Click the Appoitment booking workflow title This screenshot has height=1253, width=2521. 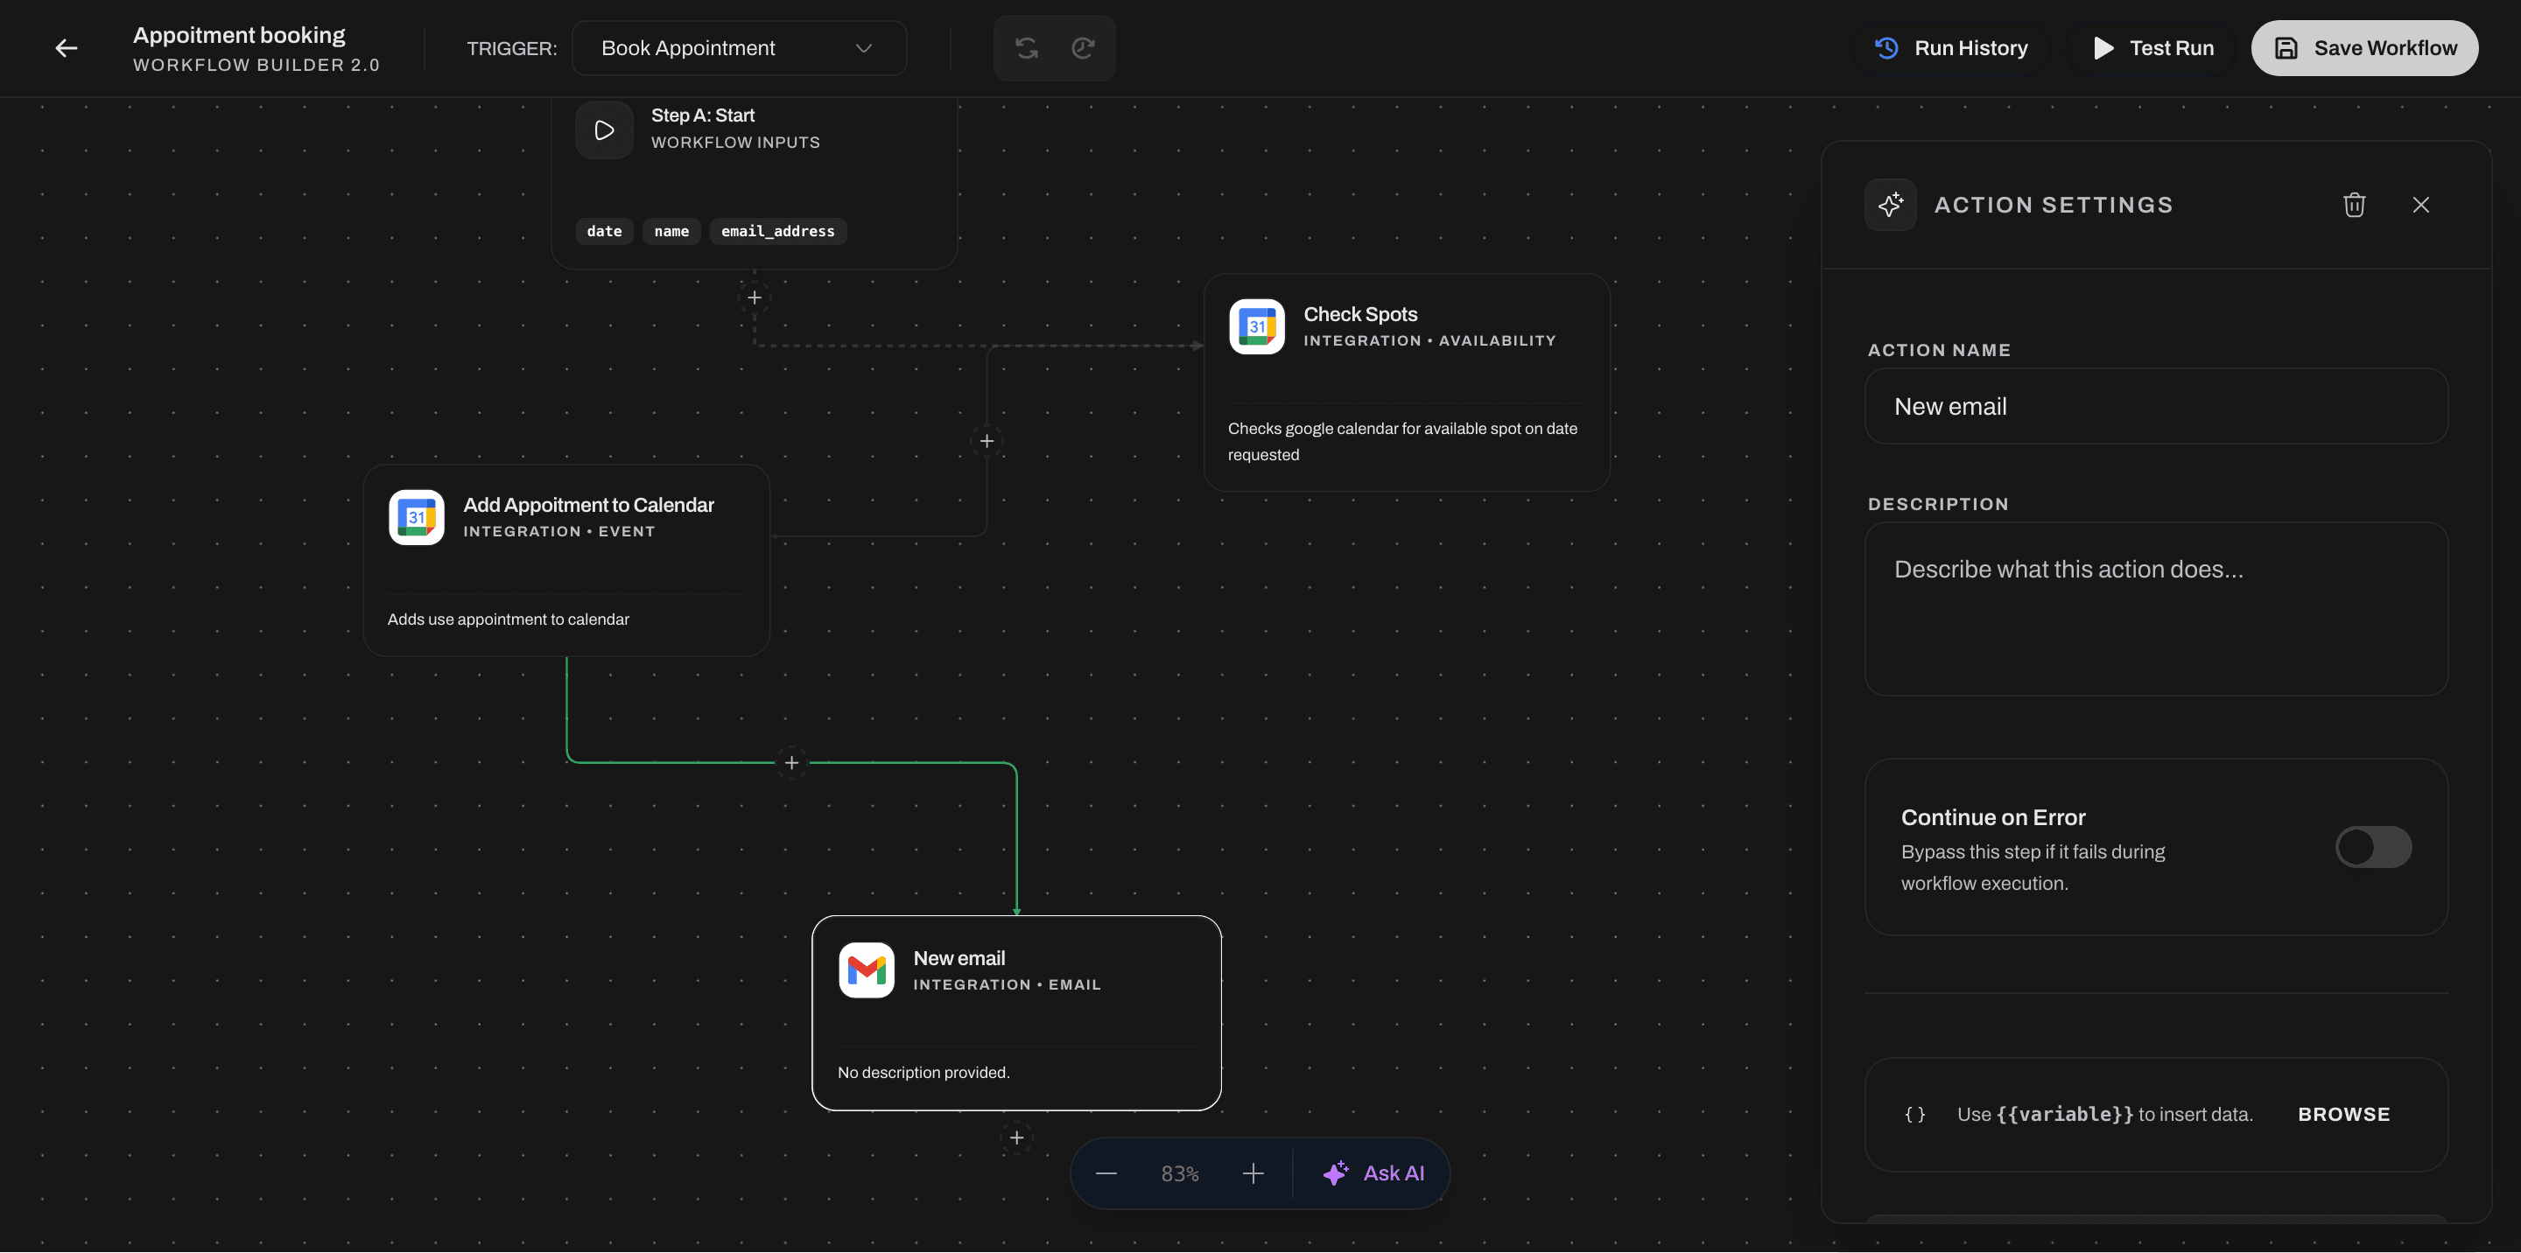[240, 35]
